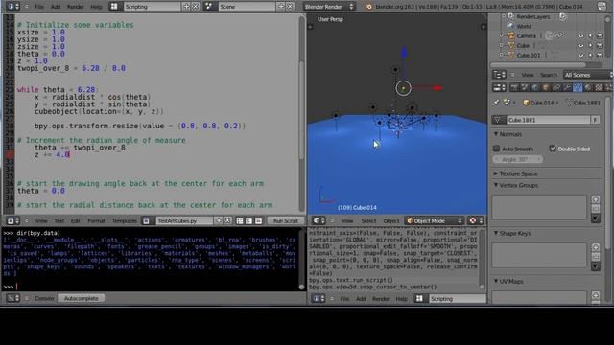
Task: Open the 3D View editor type menu
Action: pos(319,220)
